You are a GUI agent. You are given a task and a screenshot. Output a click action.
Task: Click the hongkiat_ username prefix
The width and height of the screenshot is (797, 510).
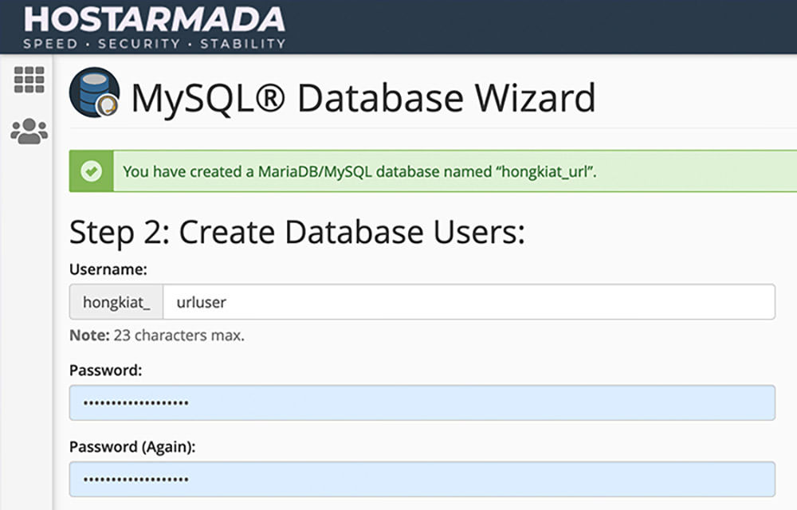116,302
